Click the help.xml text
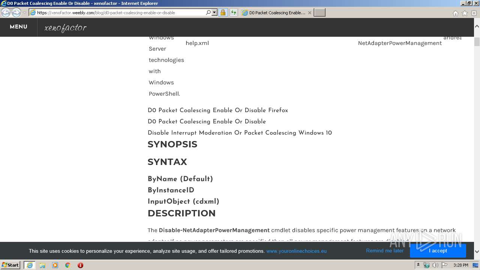Viewport: 480px width, 270px height. click(197, 43)
